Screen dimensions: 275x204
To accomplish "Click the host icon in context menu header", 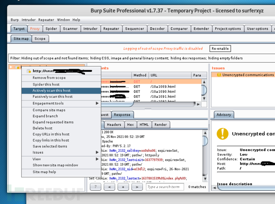I will click(x=29, y=71).
